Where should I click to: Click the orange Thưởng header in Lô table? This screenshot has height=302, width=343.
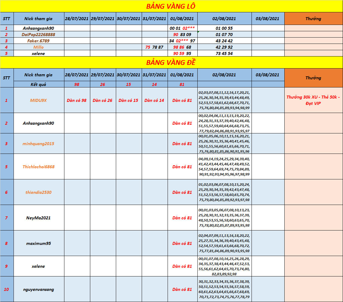point(313,19)
